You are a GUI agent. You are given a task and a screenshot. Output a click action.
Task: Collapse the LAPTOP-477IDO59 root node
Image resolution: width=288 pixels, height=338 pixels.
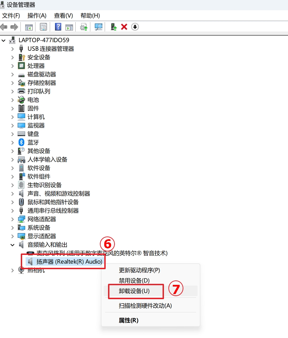pyautogui.click(x=3, y=40)
